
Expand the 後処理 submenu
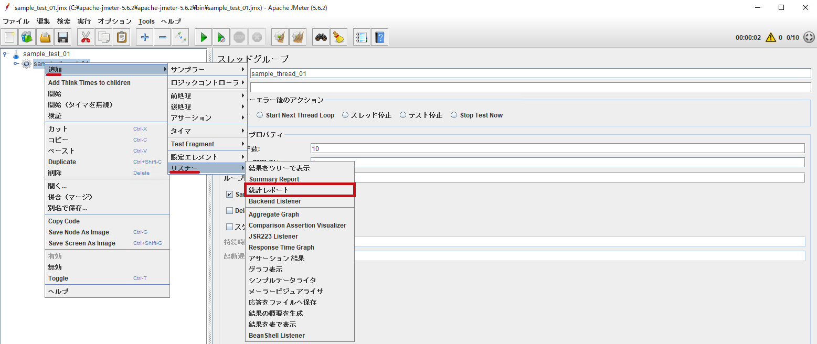207,107
